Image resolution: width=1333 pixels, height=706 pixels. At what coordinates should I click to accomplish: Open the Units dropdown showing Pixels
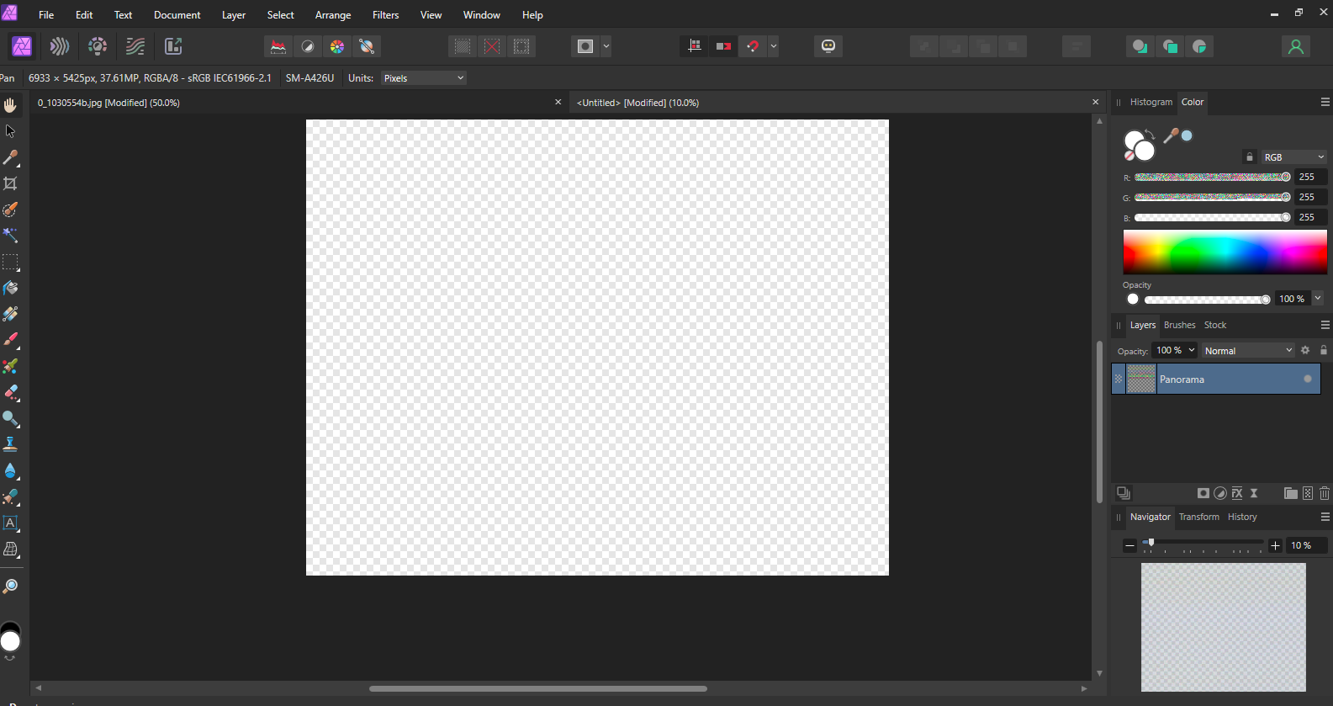424,78
